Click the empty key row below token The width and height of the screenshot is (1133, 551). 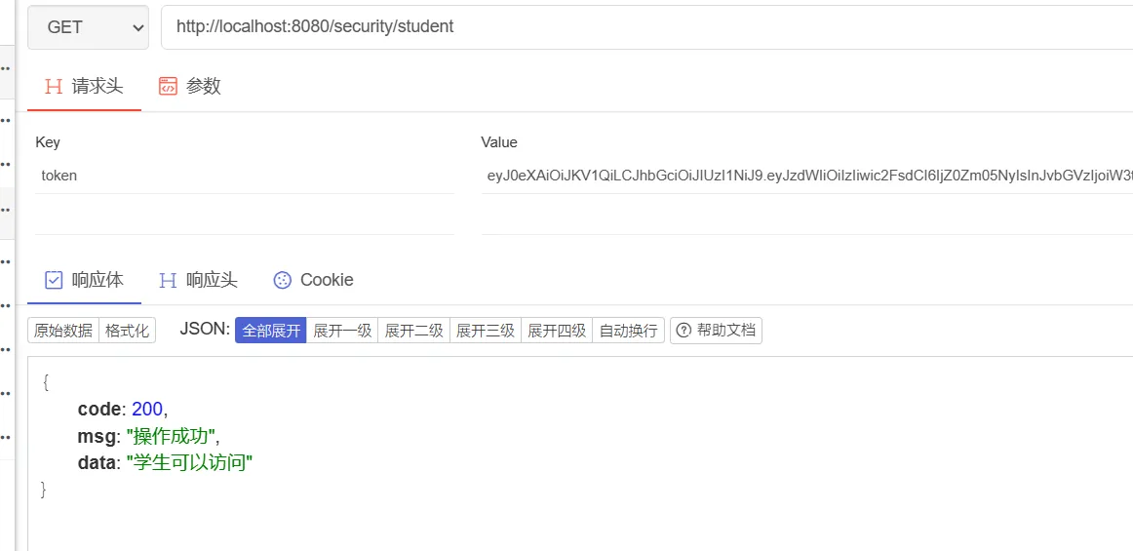point(244,215)
